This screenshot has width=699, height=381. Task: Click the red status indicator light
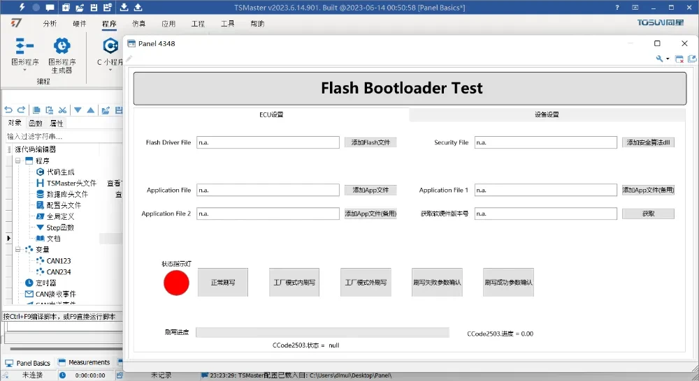tap(176, 283)
